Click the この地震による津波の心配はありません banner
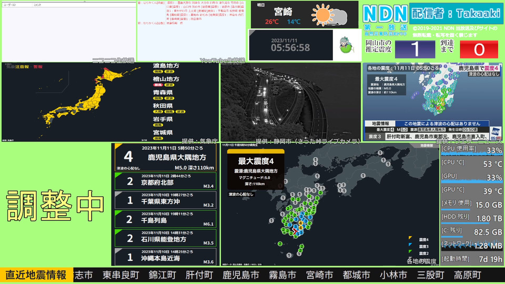The height and width of the screenshot is (284, 505). 442,124
